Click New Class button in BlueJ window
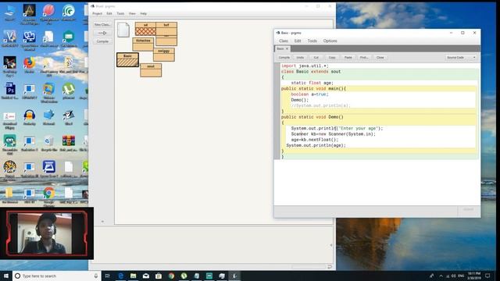This screenshot has height=281, width=500. click(102, 24)
